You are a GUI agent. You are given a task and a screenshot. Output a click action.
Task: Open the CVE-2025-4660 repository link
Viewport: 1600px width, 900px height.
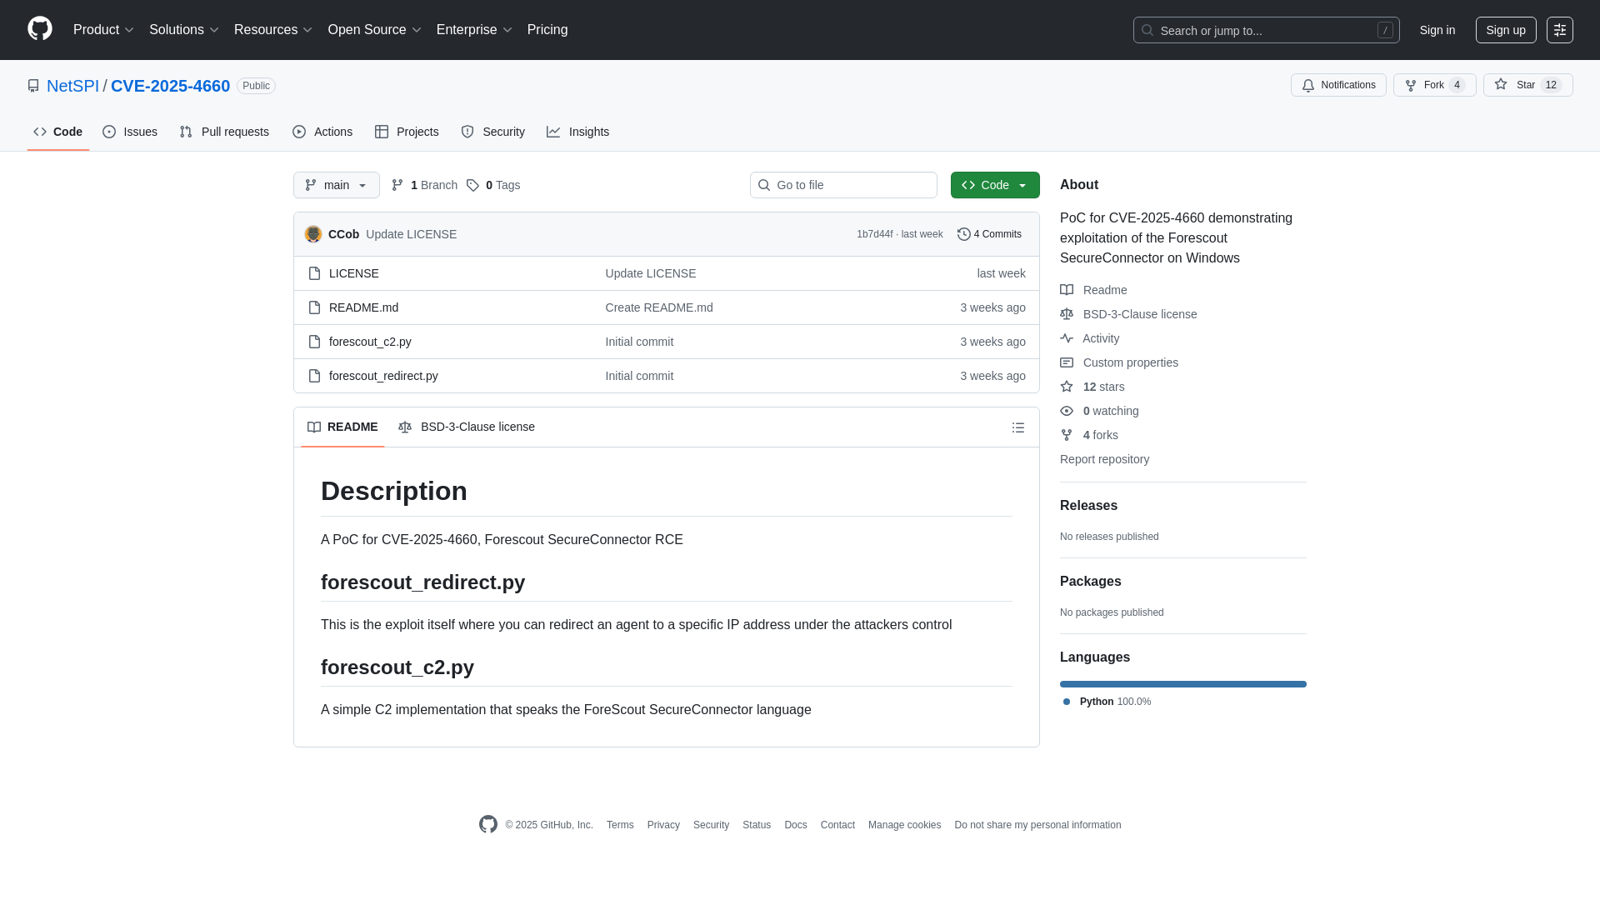[x=170, y=86]
